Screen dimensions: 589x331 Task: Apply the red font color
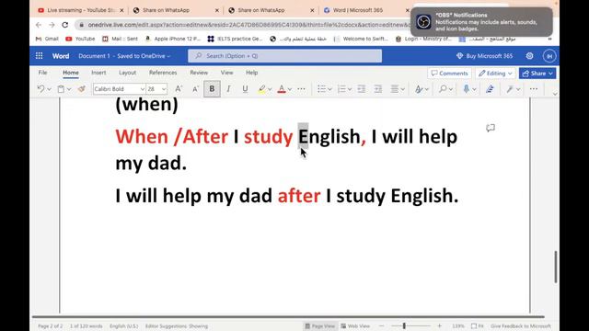click(282, 89)
